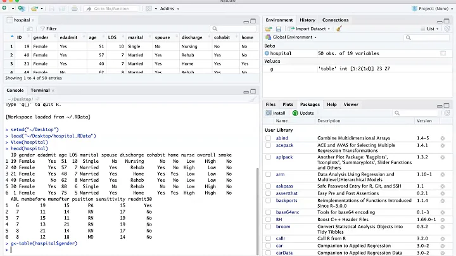Click show in new window icon in data viewer
This screenshot has width=456, height=256.
pos(29,29)
